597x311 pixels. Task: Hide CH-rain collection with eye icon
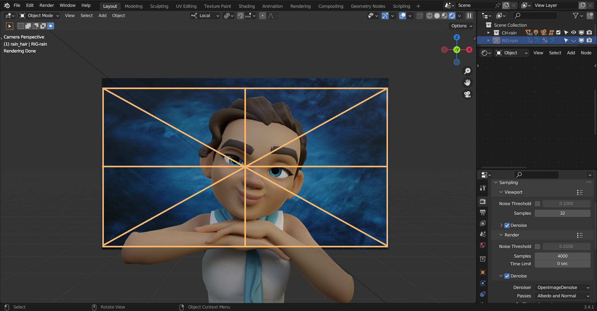coord(574,33)
